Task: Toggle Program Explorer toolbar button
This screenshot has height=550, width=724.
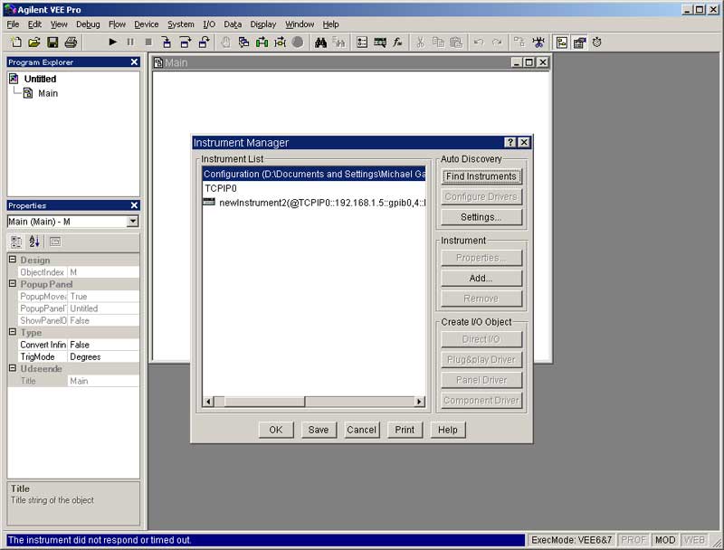Action: click(x=561, y=43)
